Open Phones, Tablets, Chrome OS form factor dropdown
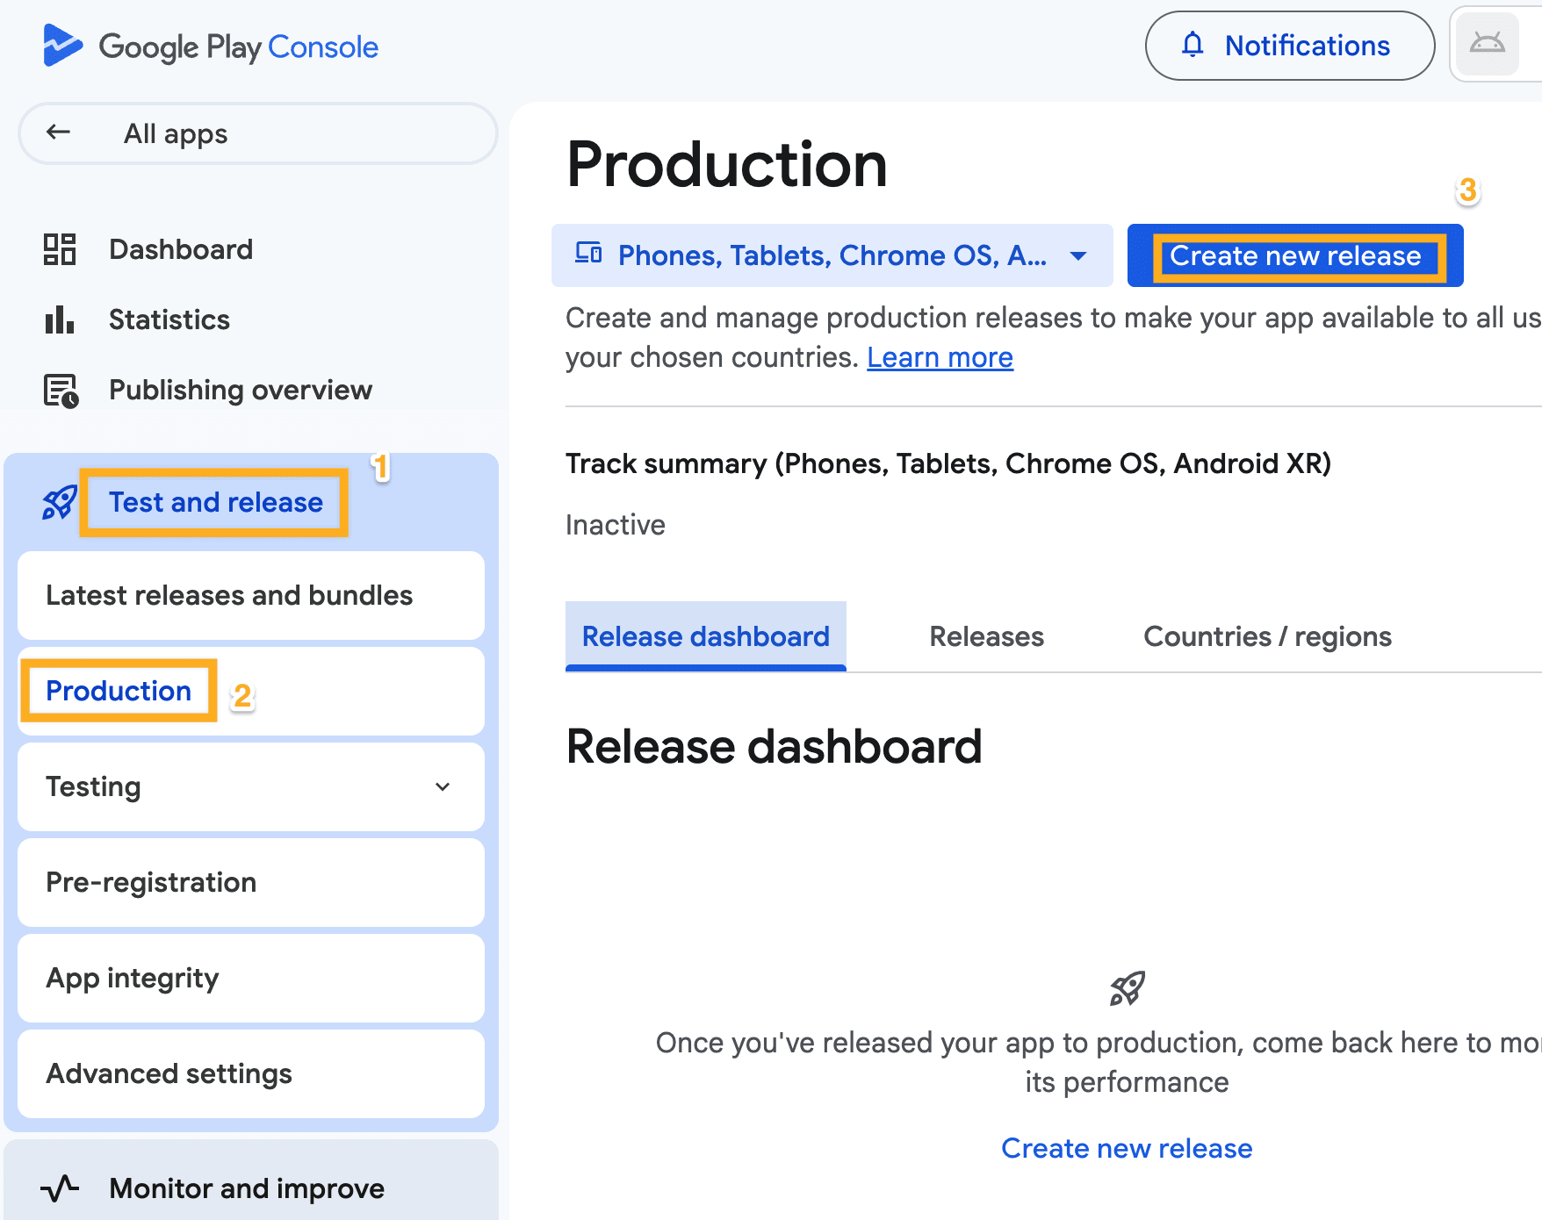 (x=832, y=255)
